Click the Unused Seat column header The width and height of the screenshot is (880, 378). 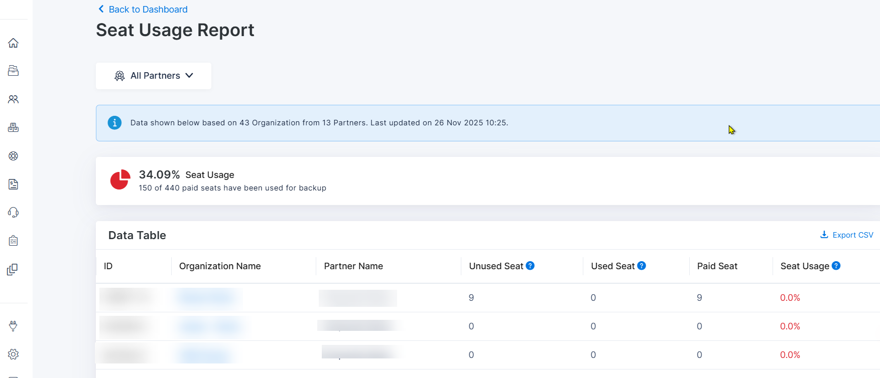click(496, 266)
